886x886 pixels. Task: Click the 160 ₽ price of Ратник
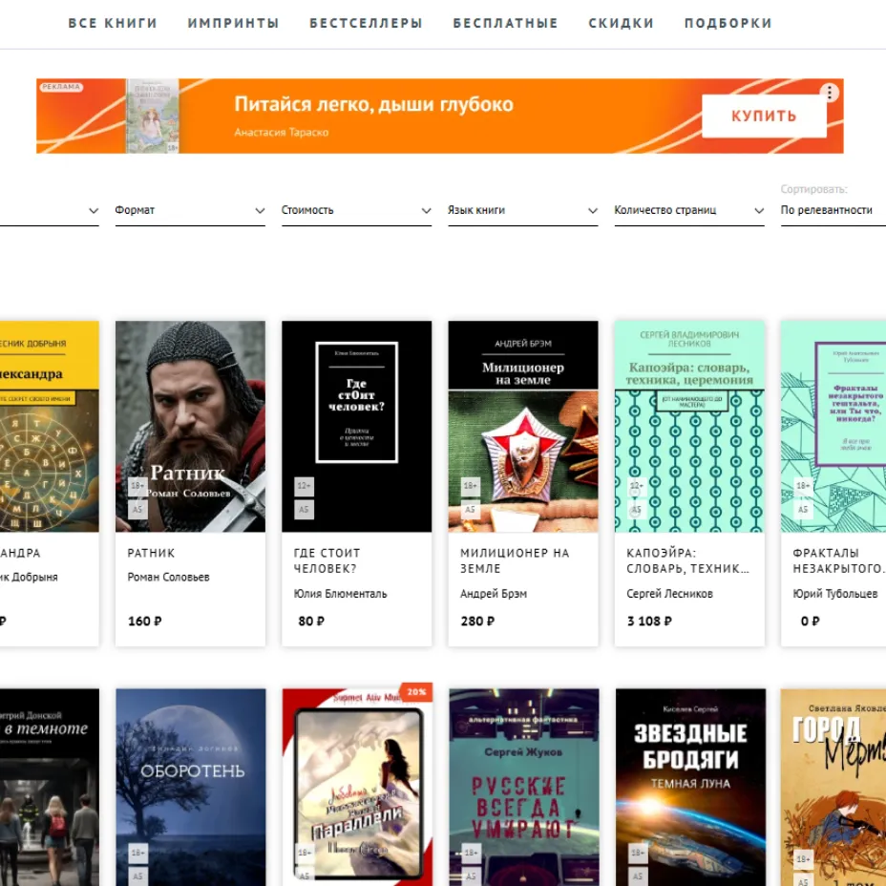(x=145, y=621)
